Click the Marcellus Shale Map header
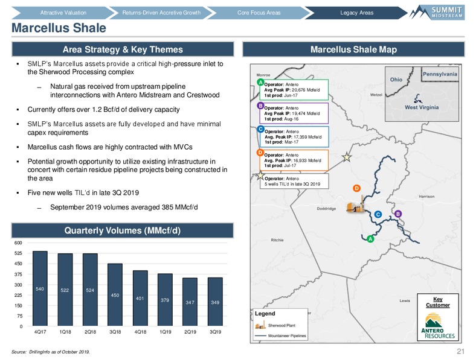 (x=353, y=49)
